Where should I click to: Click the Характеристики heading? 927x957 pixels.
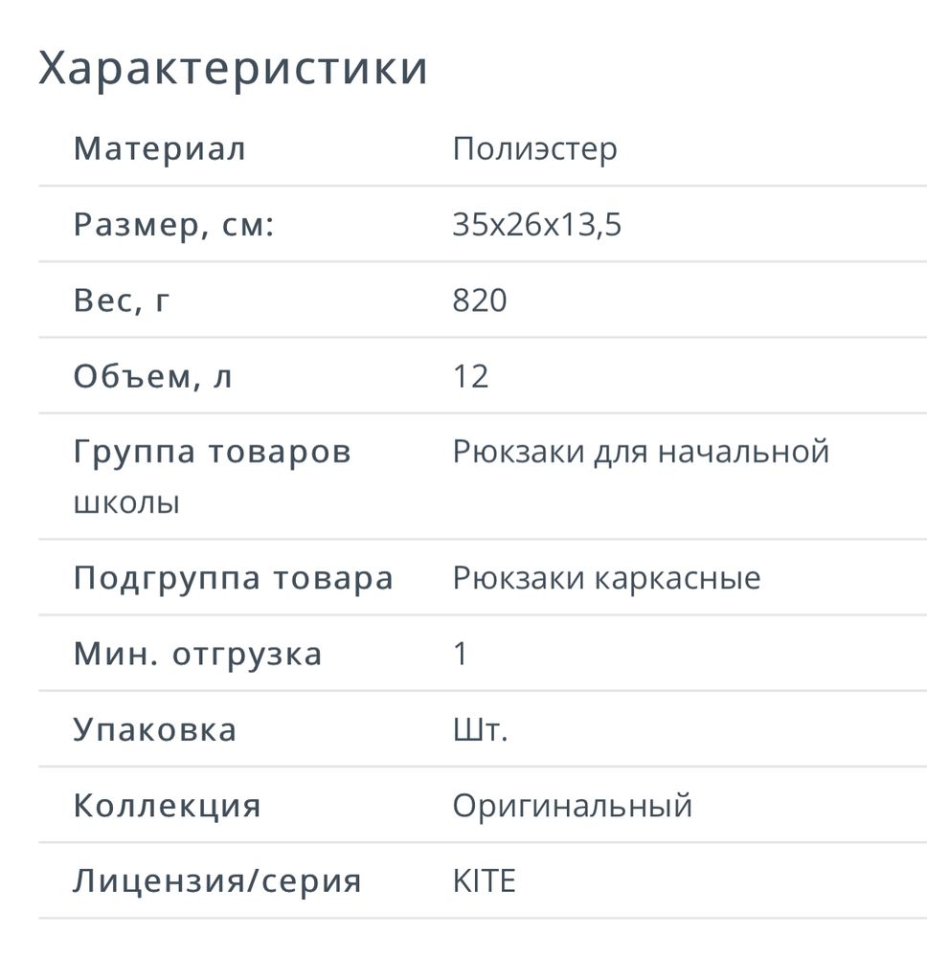click(x=233, y=69)
